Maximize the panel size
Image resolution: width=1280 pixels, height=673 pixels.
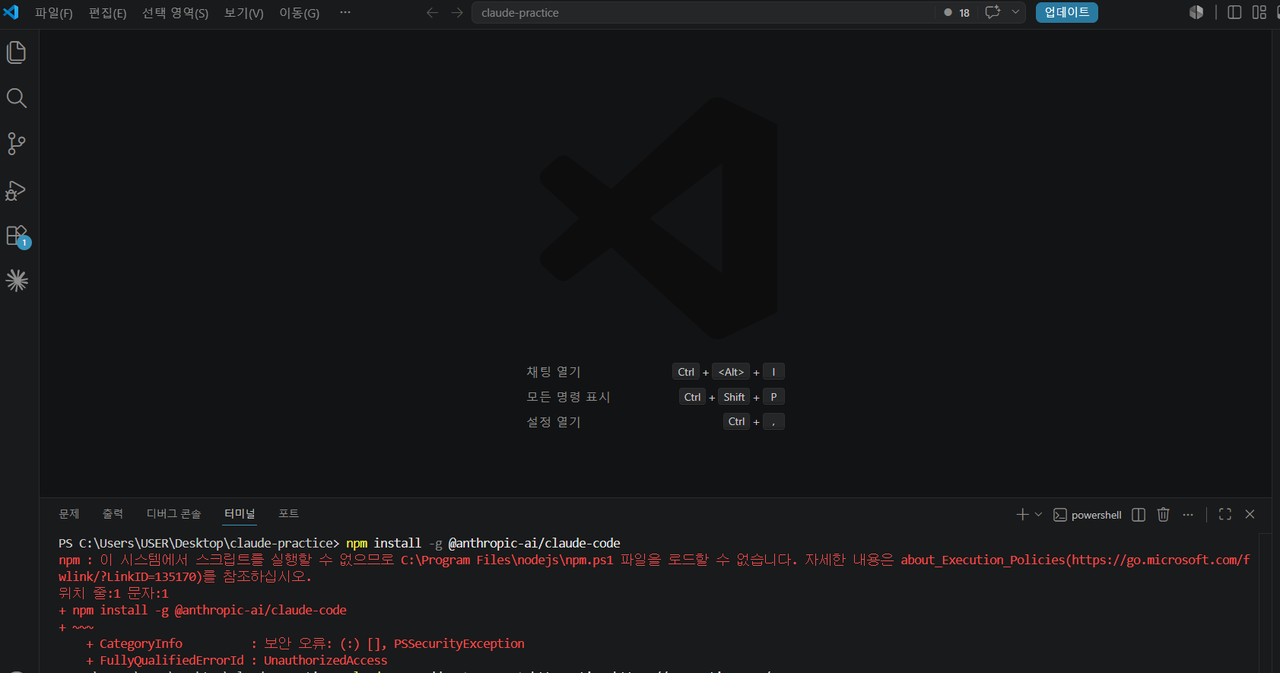tap(1224, 515)
